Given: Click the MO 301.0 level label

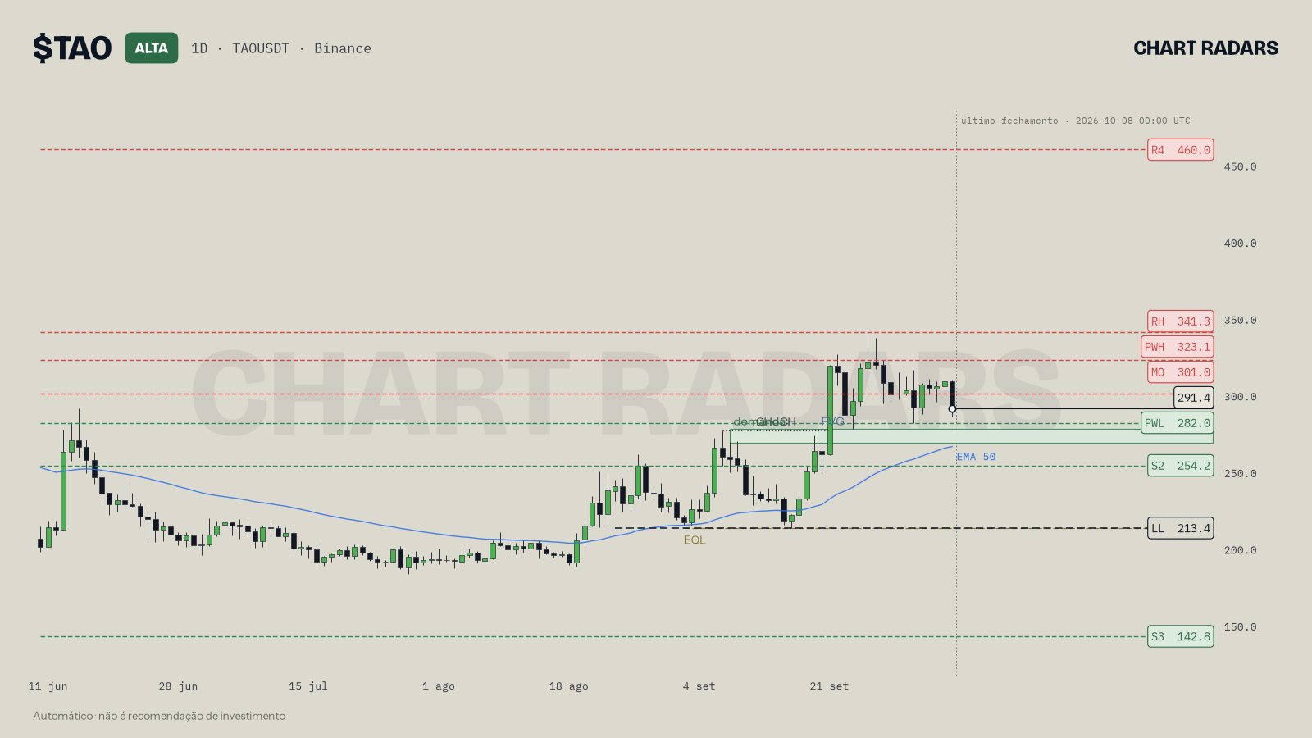Looking at the screenshot, I should click(x=1180, y=372).
